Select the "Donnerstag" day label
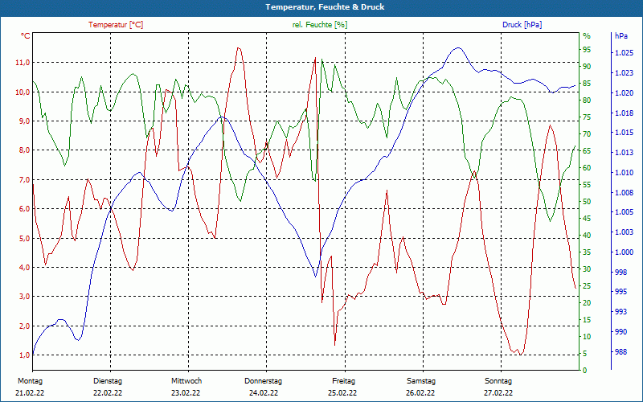This screenshot has height=402, width=643. coord(264,381)
